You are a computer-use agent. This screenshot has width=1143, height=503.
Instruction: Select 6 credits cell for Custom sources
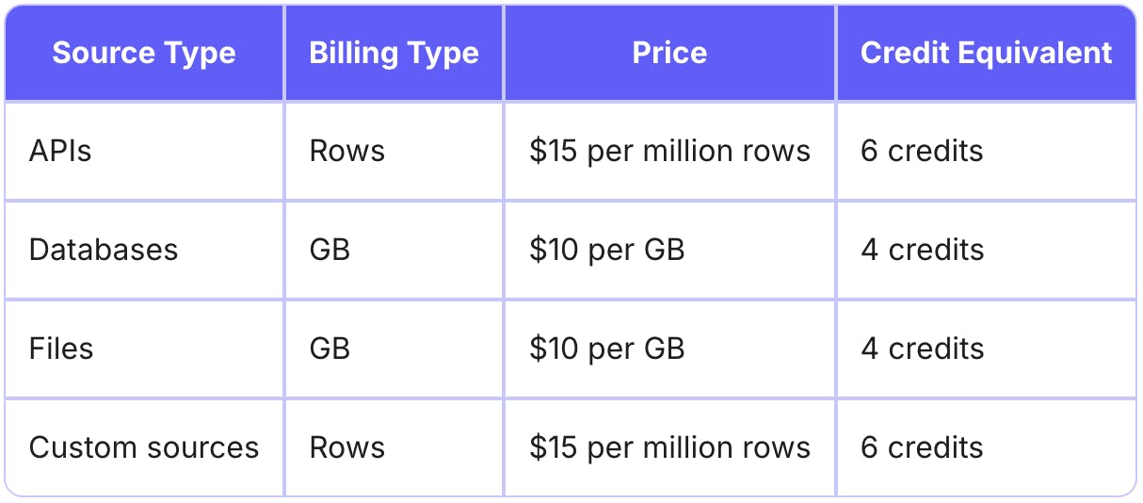pos(922,447)
